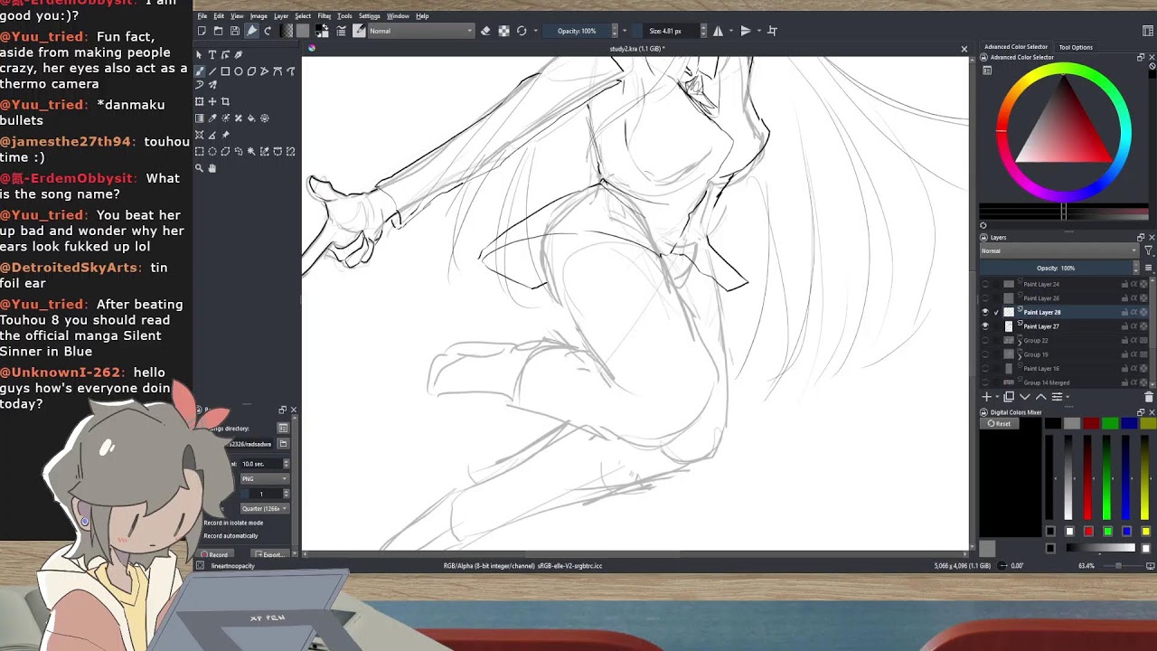Screen dimensions: 1157x651
Task: Move layer up with arrow icon
Action: click(1041, 396)
